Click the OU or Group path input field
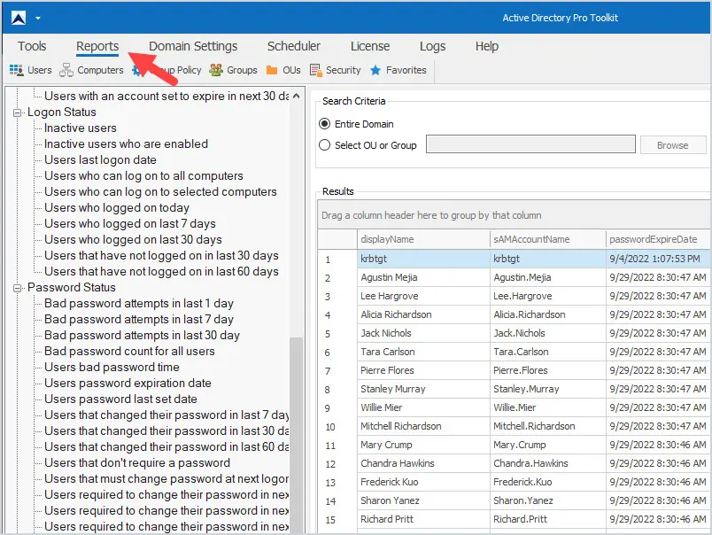 530,144
